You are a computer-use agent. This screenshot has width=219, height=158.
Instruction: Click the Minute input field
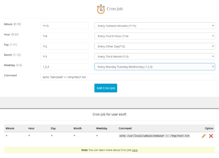[64, 26]
